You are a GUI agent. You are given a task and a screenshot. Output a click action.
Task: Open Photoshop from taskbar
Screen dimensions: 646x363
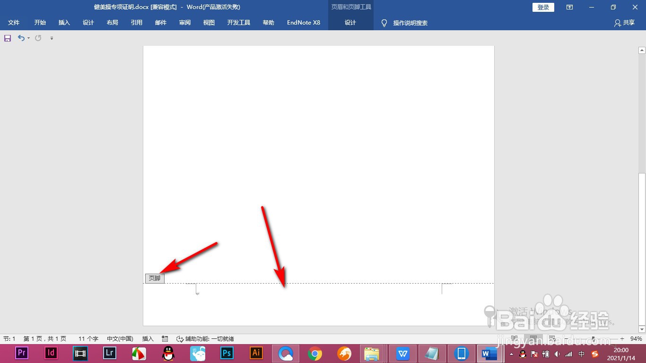(227, 353)
